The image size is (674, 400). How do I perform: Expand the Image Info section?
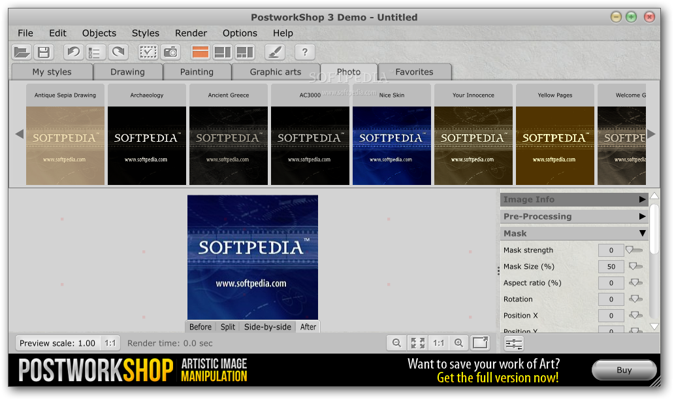tap(574, 199)
